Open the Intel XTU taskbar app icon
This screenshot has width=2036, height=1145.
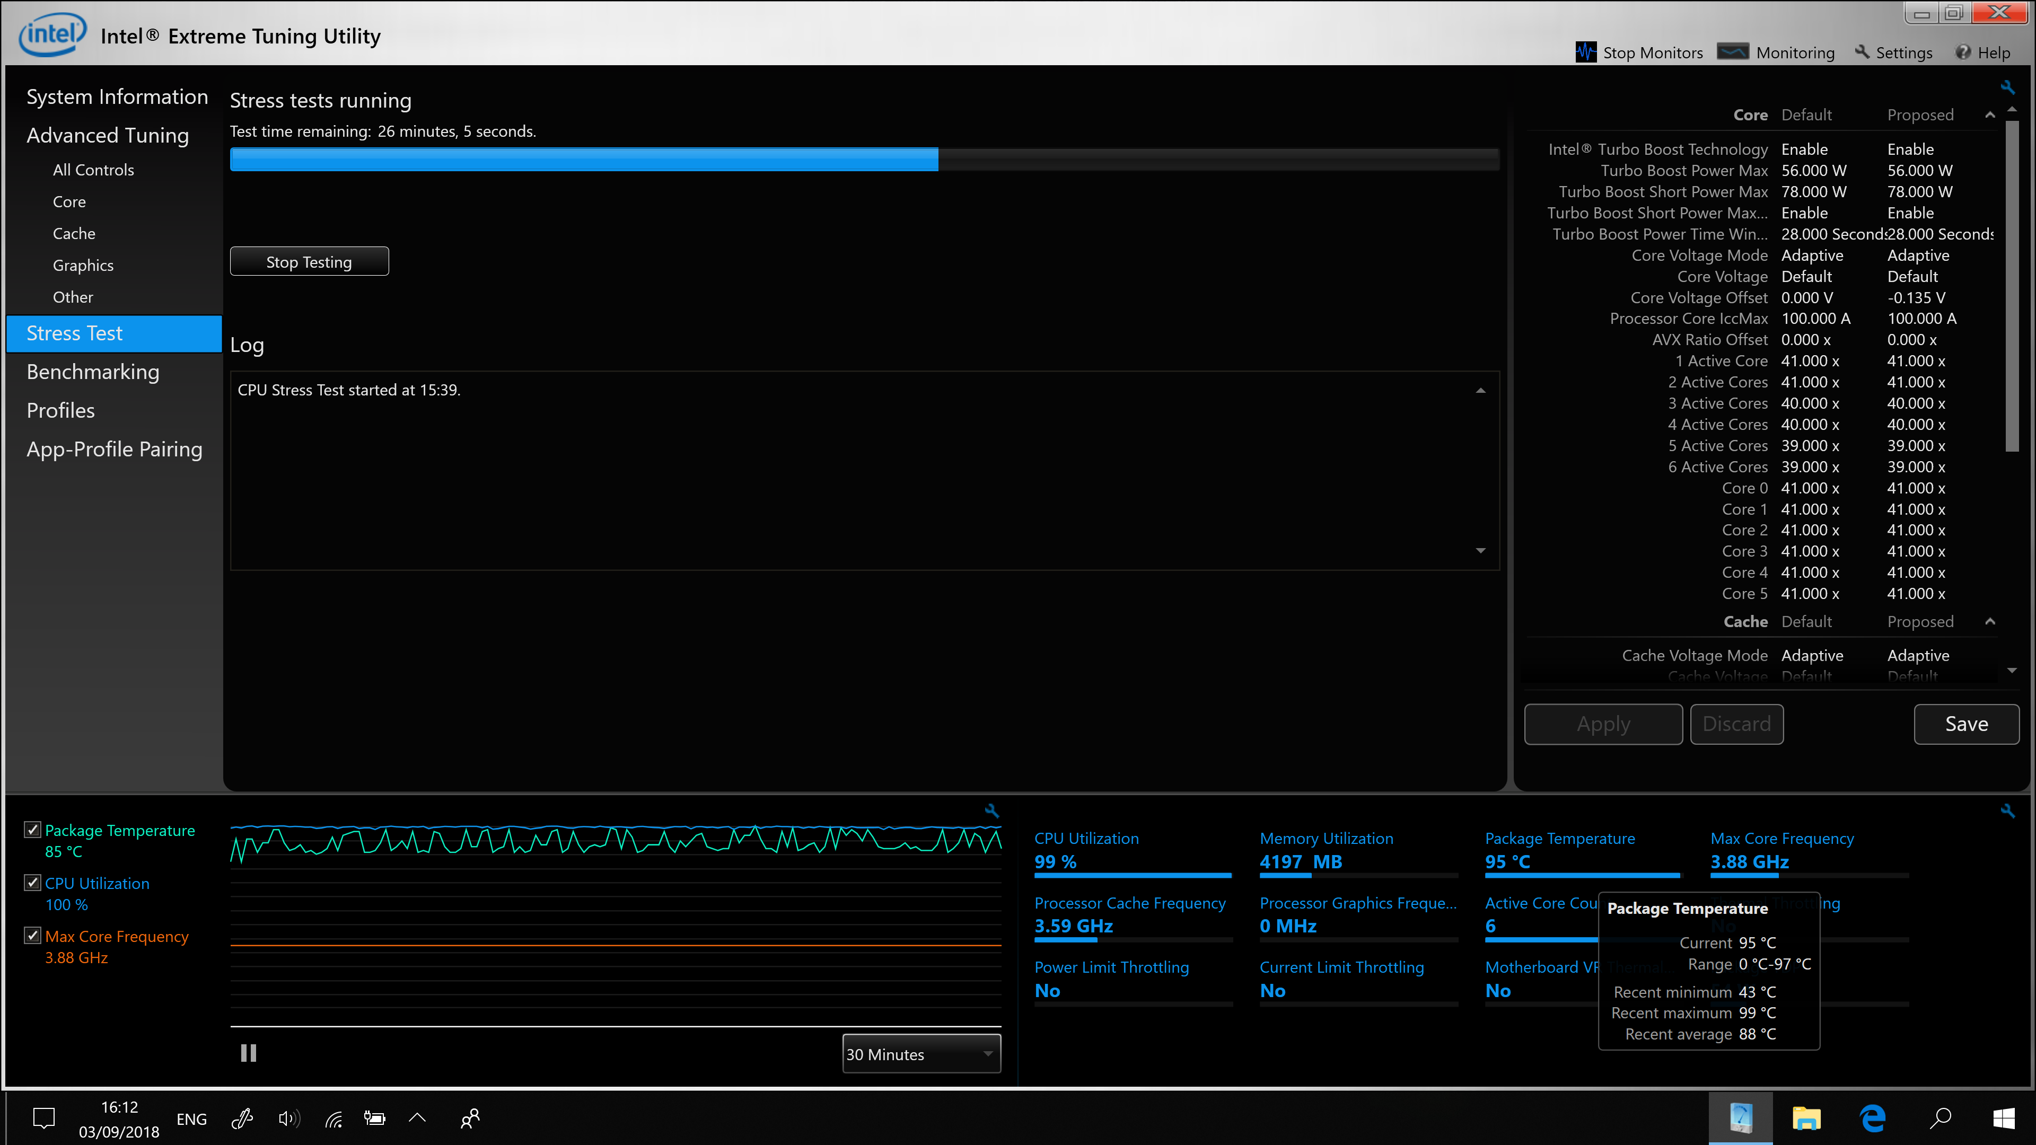(x=1740, y=1118)
